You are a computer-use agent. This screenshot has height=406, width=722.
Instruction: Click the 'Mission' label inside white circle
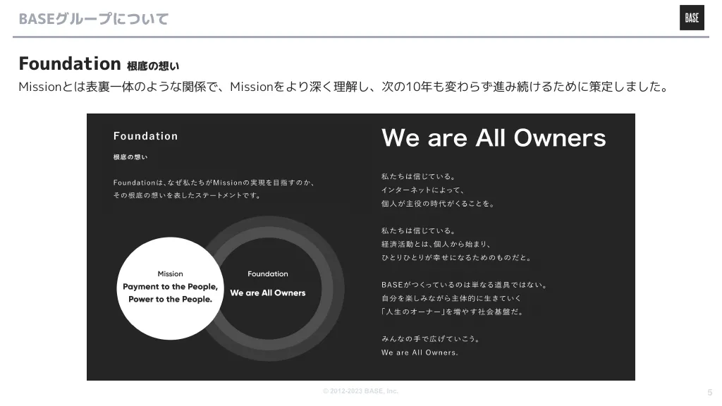coord(170,274)
